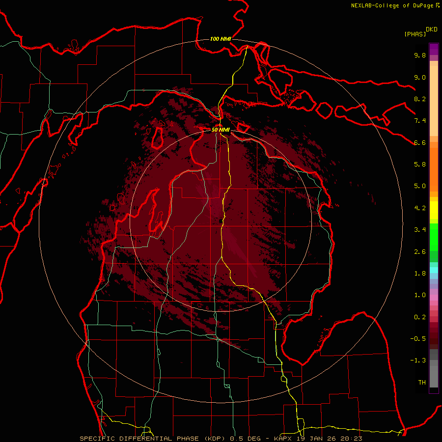The height and width of the screenshot is (442, 442).
Task: Click the 1.0 legend value
Action: click(420, 295)
